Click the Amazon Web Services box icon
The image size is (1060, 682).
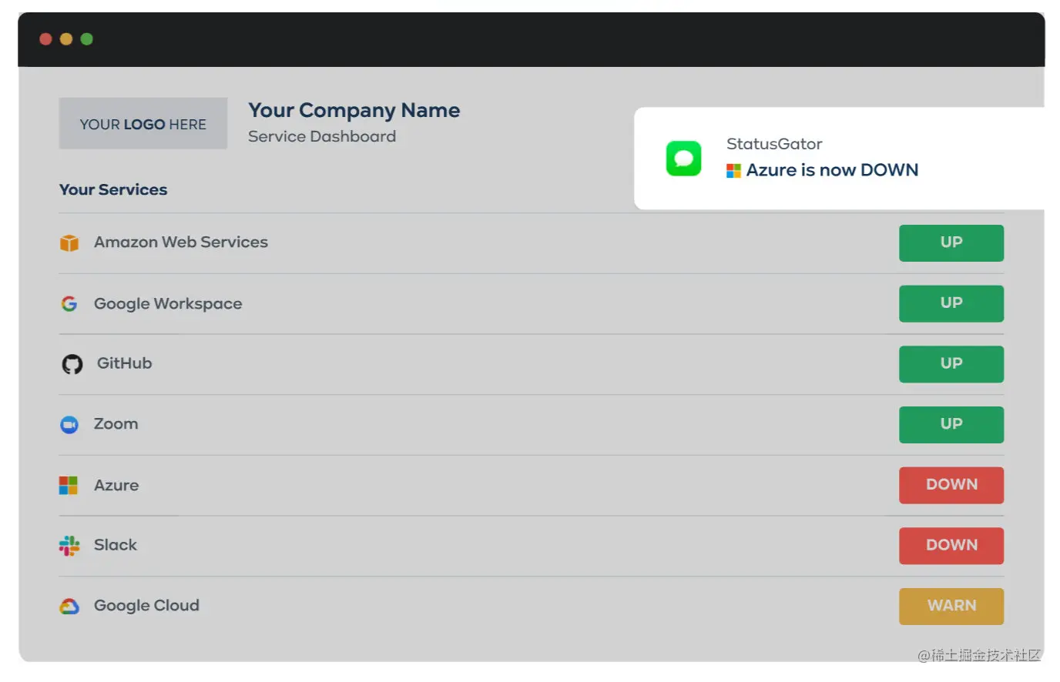click(69, 243)
